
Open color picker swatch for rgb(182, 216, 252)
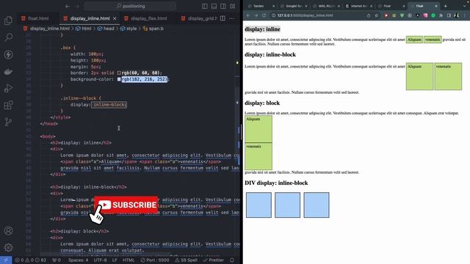pyautogui.click(x=119, y=79)
